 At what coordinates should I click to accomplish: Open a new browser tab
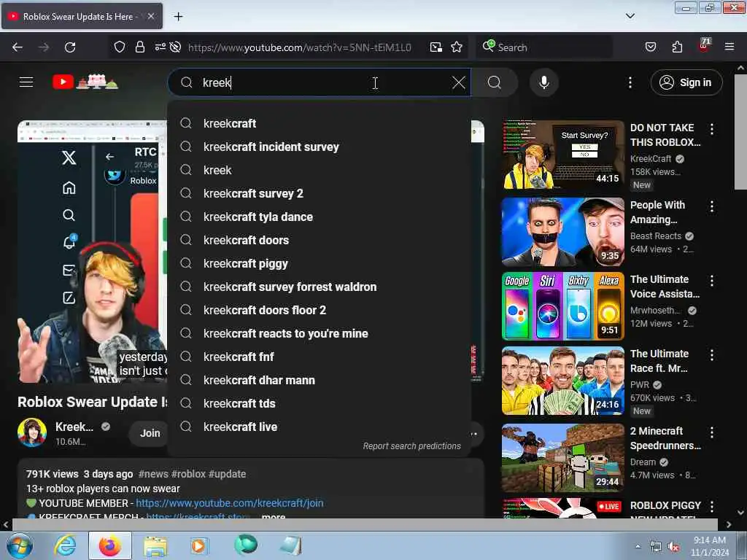(178, 17)
